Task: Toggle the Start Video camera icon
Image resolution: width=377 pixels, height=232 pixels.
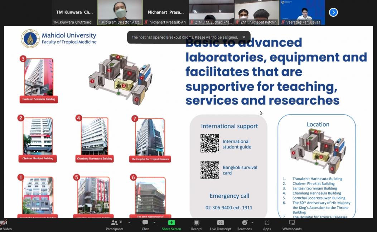Action: click(x=4, y=223)
